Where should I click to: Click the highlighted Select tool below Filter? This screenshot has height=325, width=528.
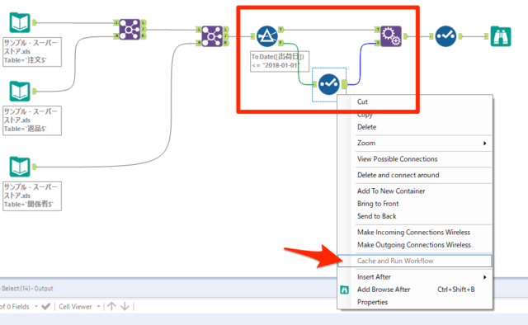point(329,84)
